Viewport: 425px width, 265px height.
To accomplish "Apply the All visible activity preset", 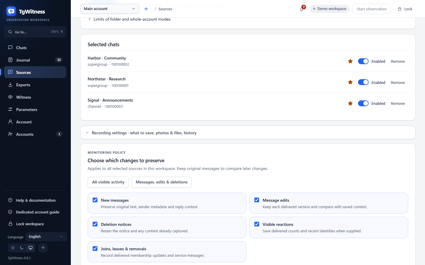I will [x=108, y=182].
